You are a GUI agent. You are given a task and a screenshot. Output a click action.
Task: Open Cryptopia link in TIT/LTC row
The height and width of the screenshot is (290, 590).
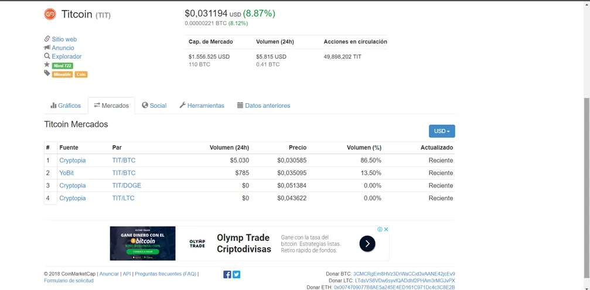click(73, 198)
